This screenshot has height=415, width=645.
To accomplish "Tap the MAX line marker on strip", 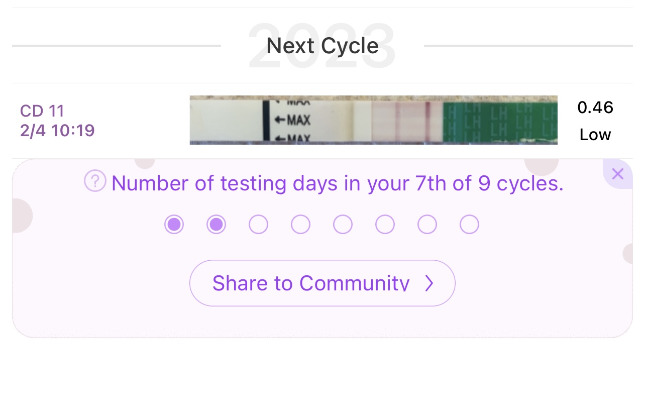I will pos(293,121).
